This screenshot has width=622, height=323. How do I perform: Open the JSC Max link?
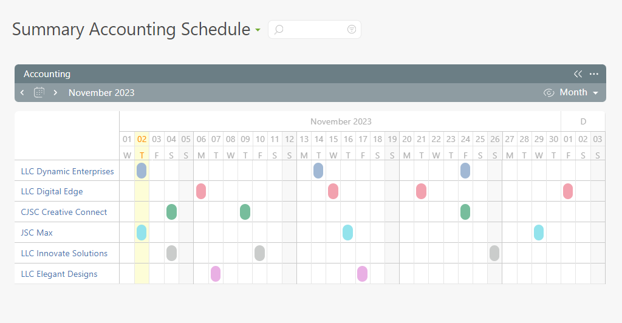(37, 233)
